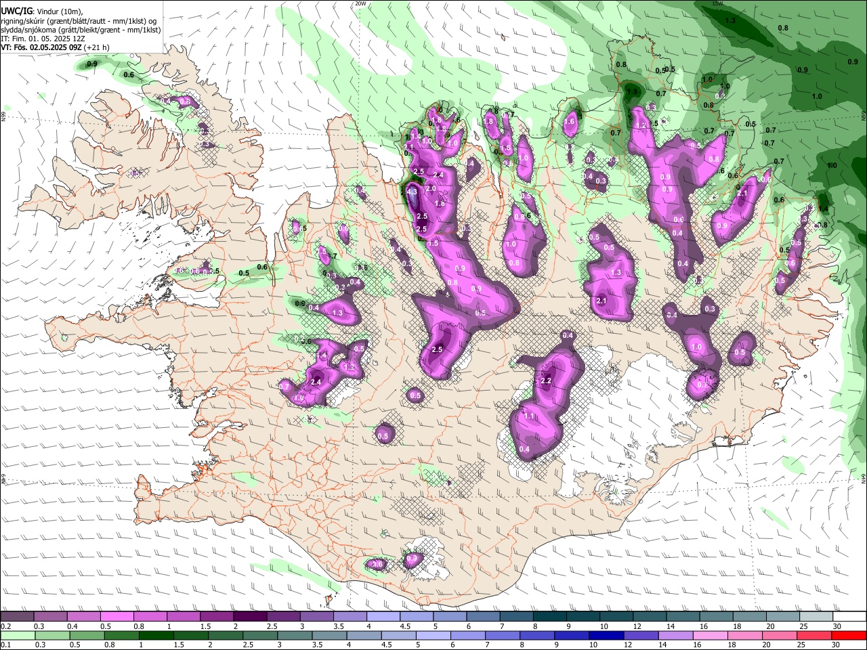Screen dimensions: 867x650
Task: Click the snow scale swatch starting at 0.5
Action: (x=117, y=617)
